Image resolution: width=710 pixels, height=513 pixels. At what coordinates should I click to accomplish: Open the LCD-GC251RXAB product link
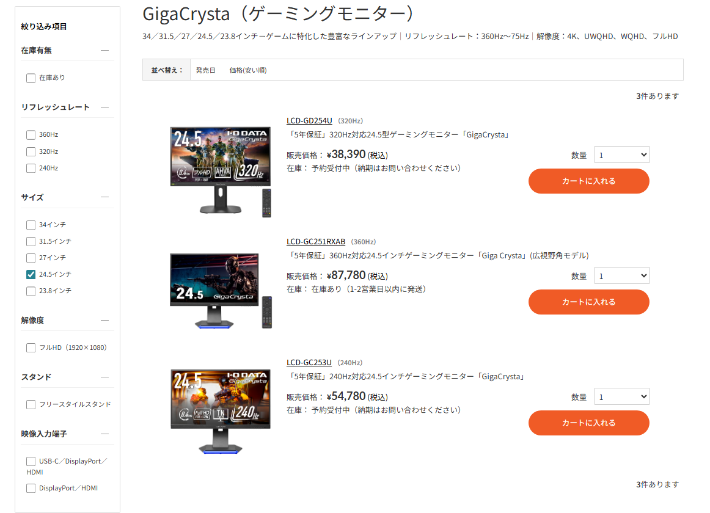(x=316, y=242)
